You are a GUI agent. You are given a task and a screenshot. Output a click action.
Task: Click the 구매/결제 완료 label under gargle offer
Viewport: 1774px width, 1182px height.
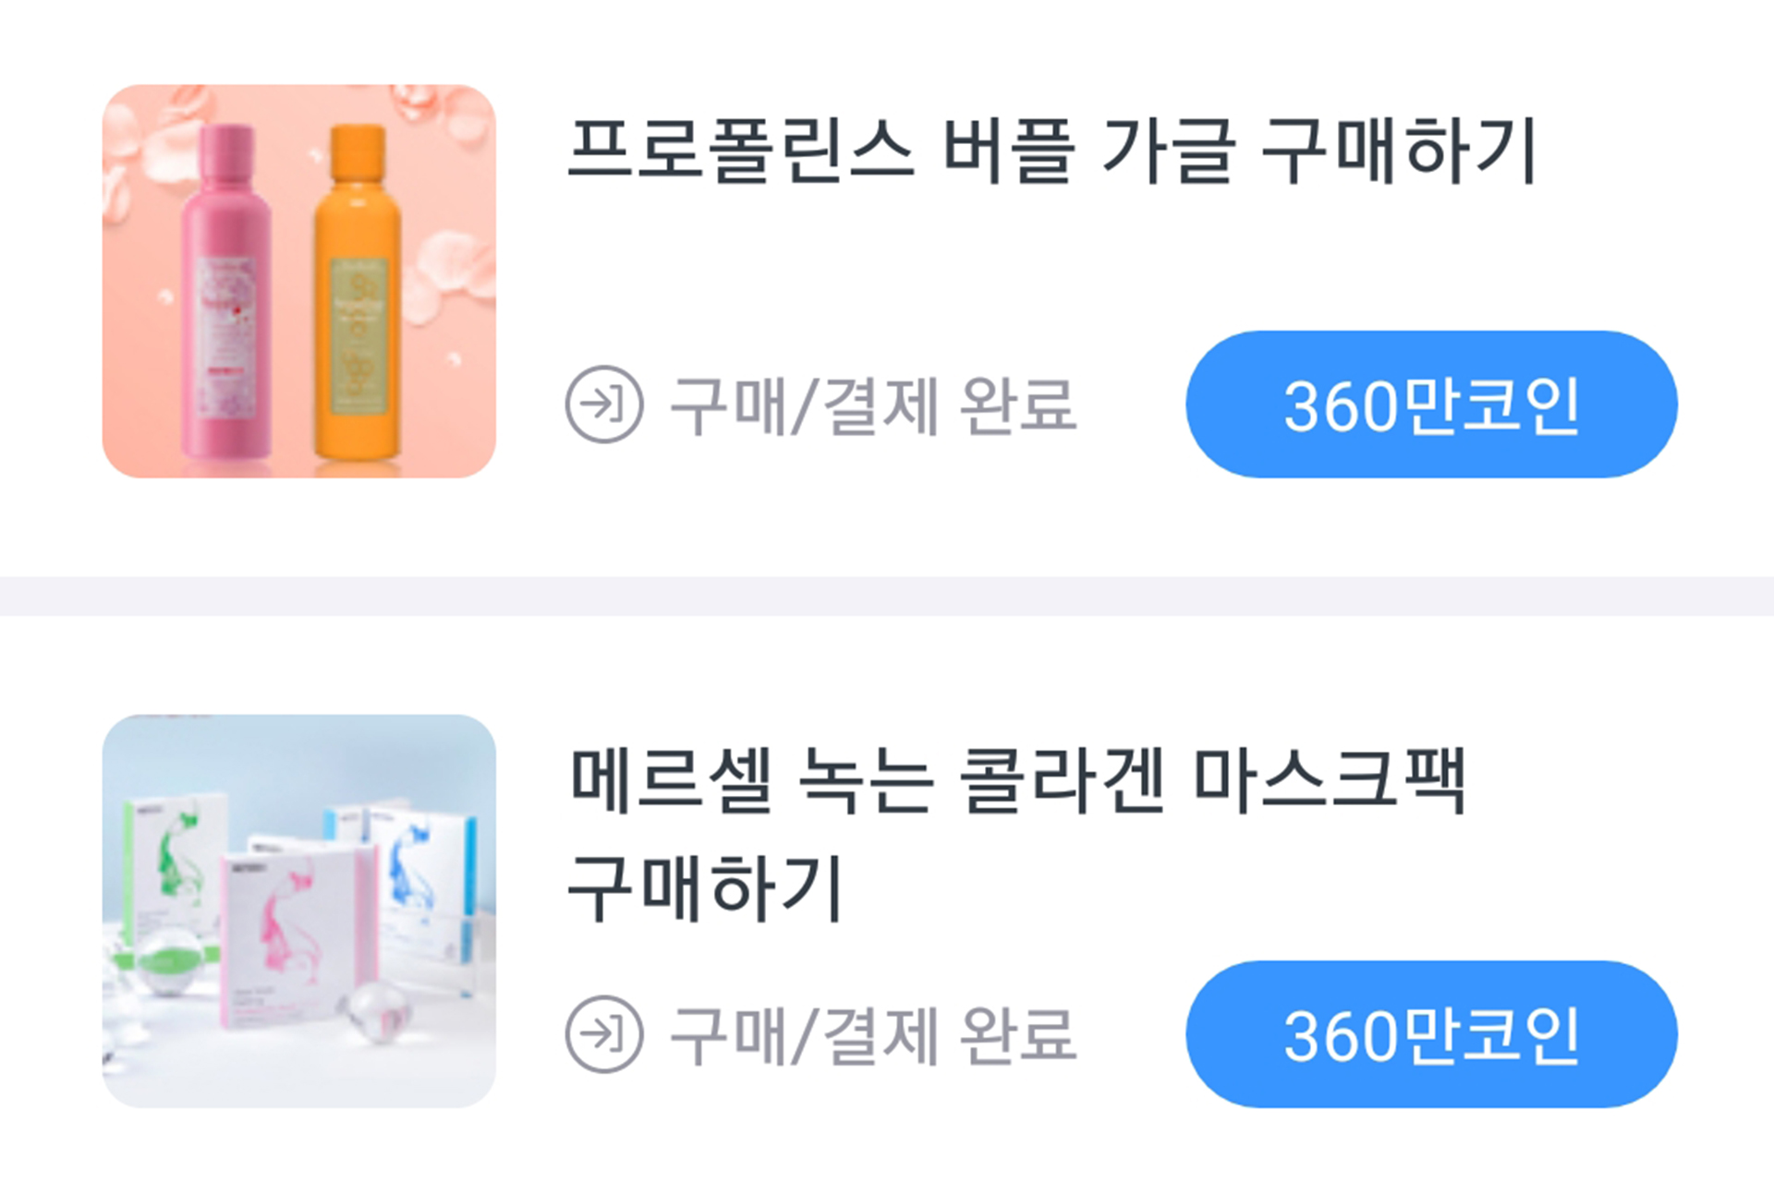pyautogui.click(x=873, y=405)
